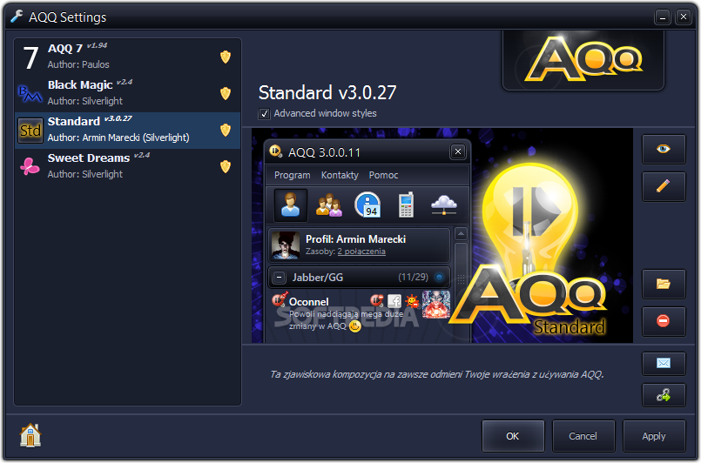Viewport: 701px width, 463px height.
Task: Click the OK button
Action: 513,436
